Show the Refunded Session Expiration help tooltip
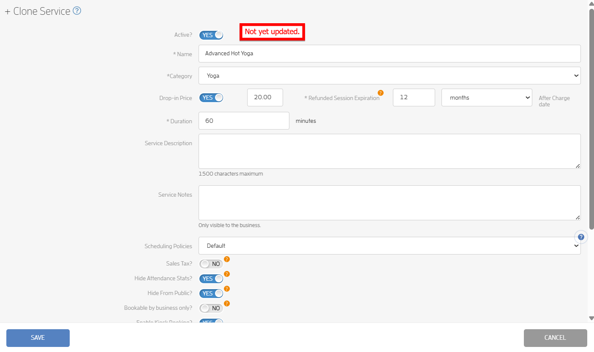 (x=381, y=93)
